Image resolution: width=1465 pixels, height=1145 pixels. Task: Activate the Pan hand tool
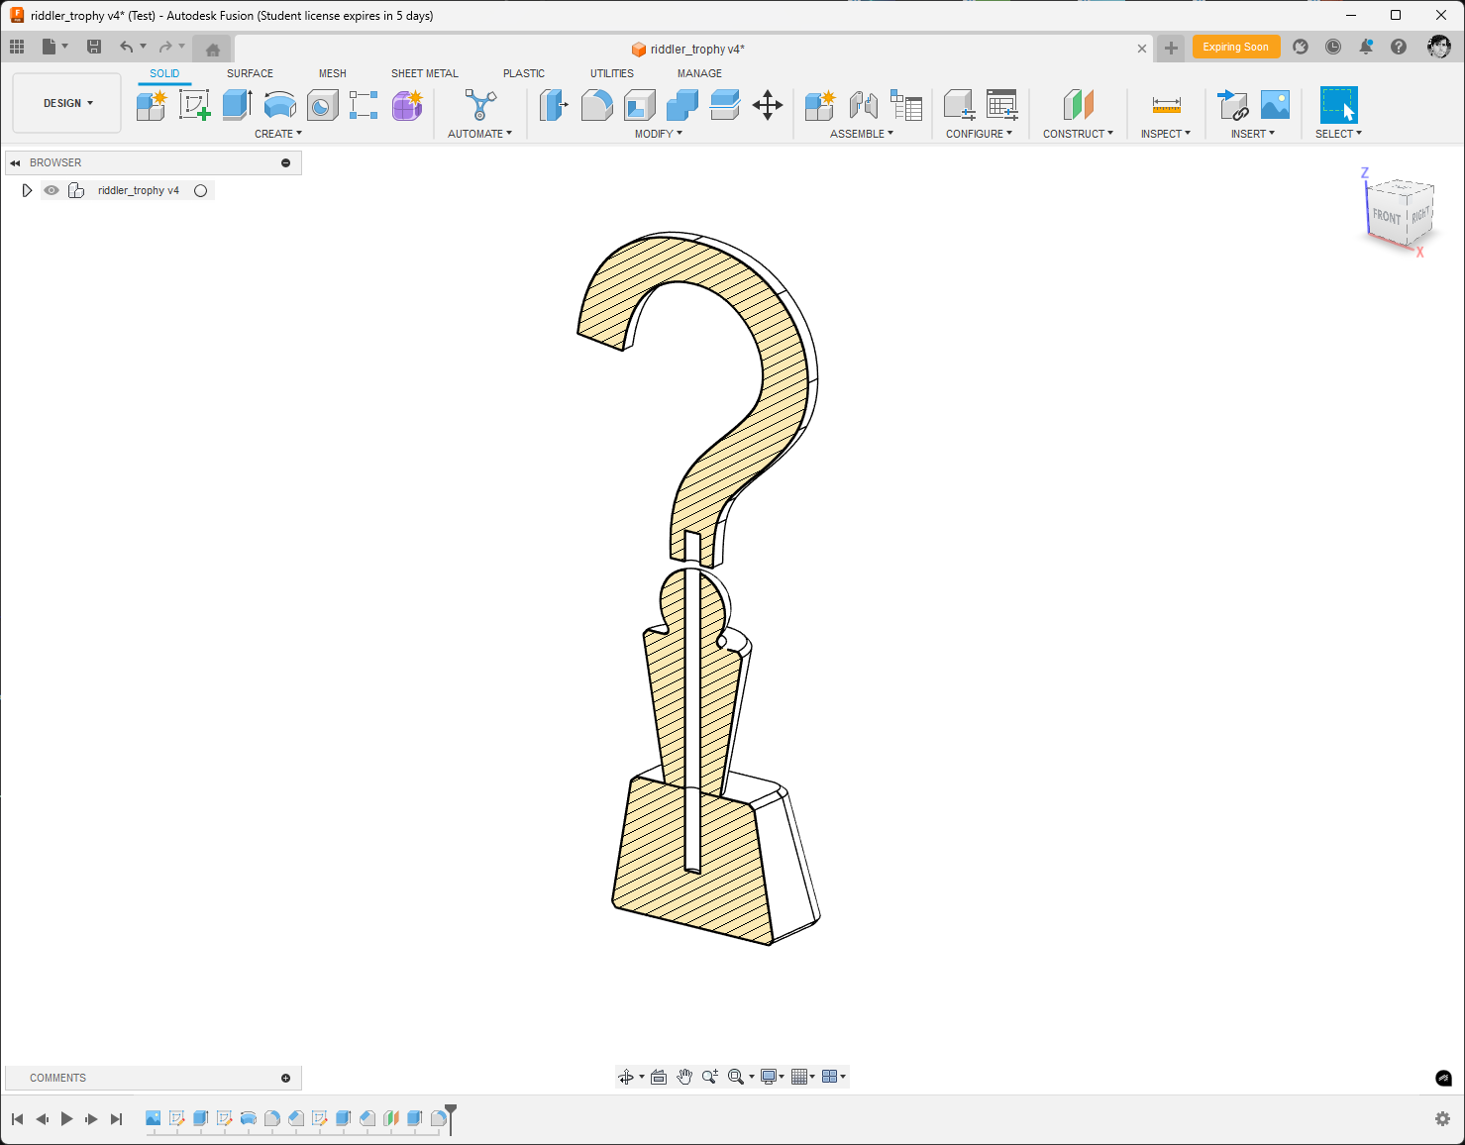[684, 1077]
